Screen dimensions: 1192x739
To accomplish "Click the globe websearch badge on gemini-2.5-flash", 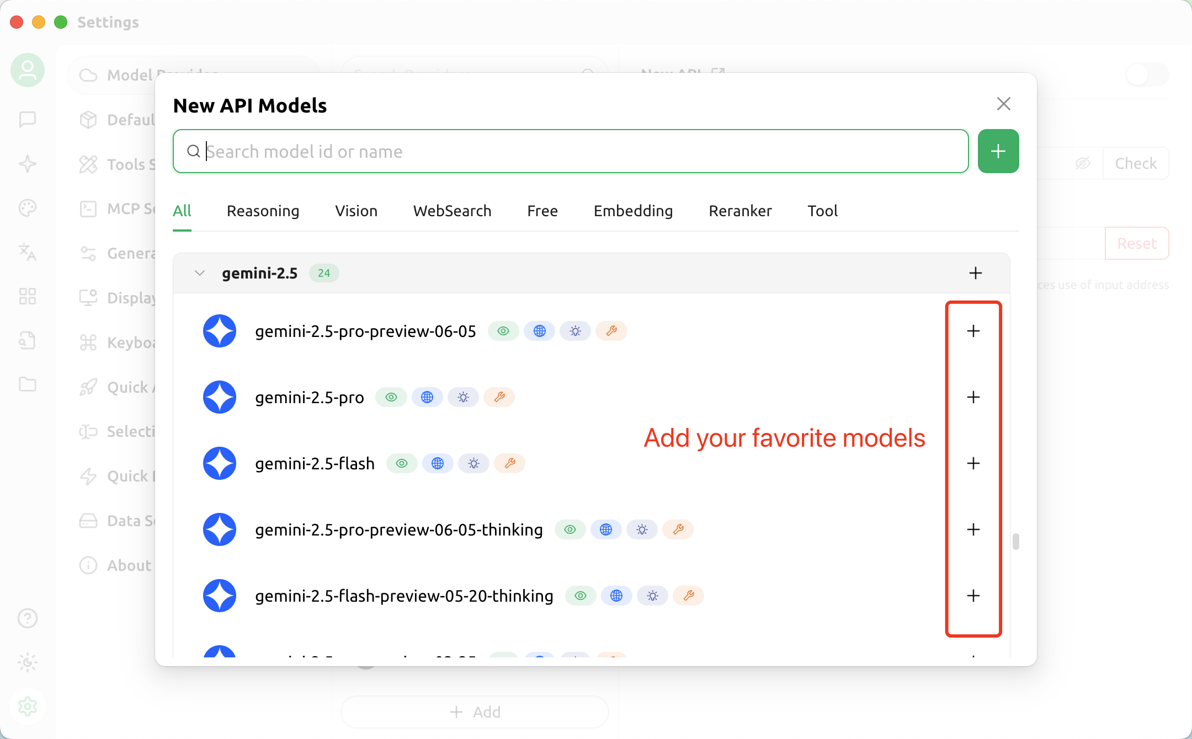I will (x=438, y=463).
